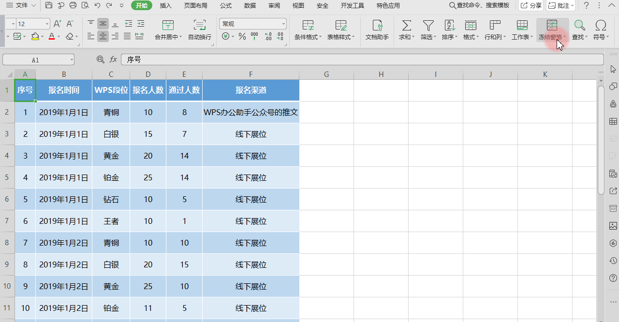The height and width of the screenshot is (322, 619).
Task: Expand the number format dropdown (常规)
Action: click(x=283, y=24)
